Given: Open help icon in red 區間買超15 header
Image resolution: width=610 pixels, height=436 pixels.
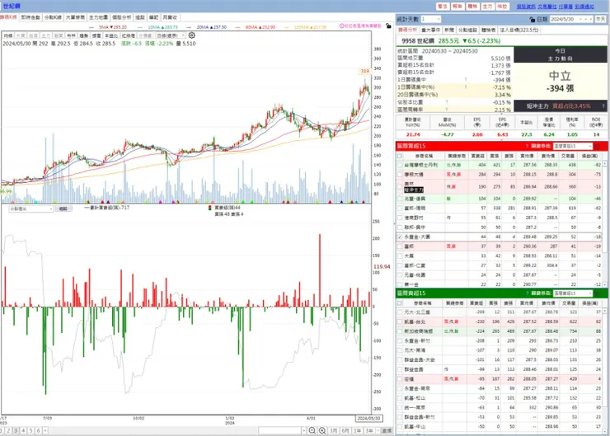Looking at the screenshot, I should click(527, 146).
